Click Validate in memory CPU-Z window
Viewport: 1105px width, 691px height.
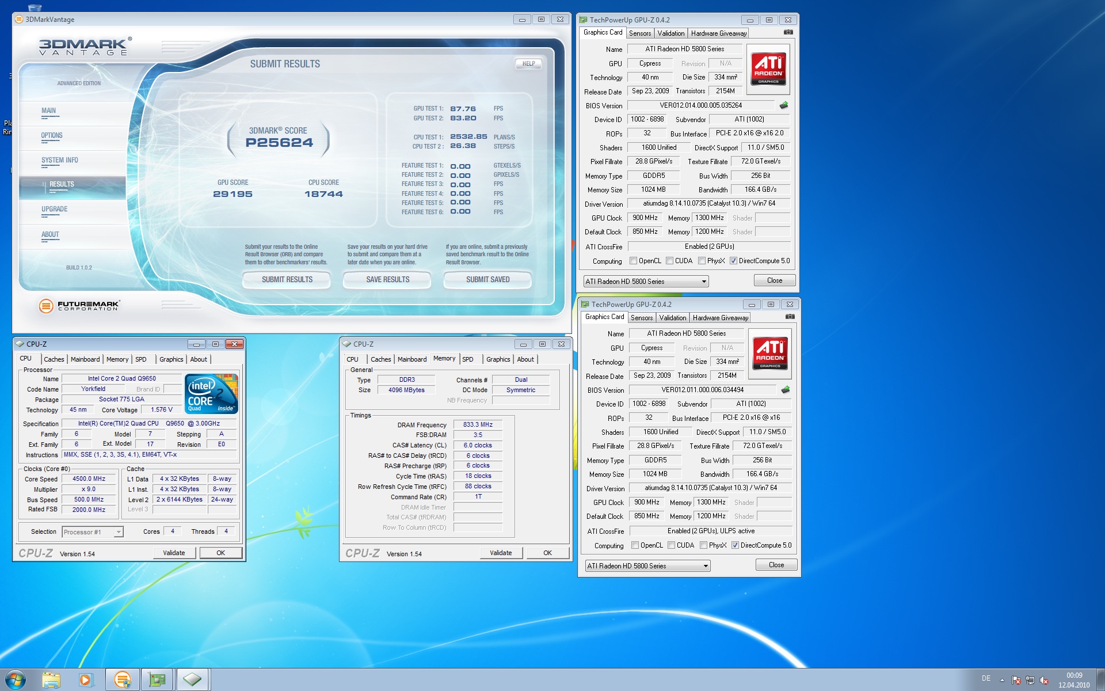pos(501,553)
